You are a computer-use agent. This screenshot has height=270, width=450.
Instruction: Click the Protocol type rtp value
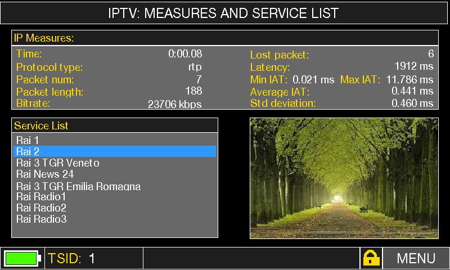(195, 67)
